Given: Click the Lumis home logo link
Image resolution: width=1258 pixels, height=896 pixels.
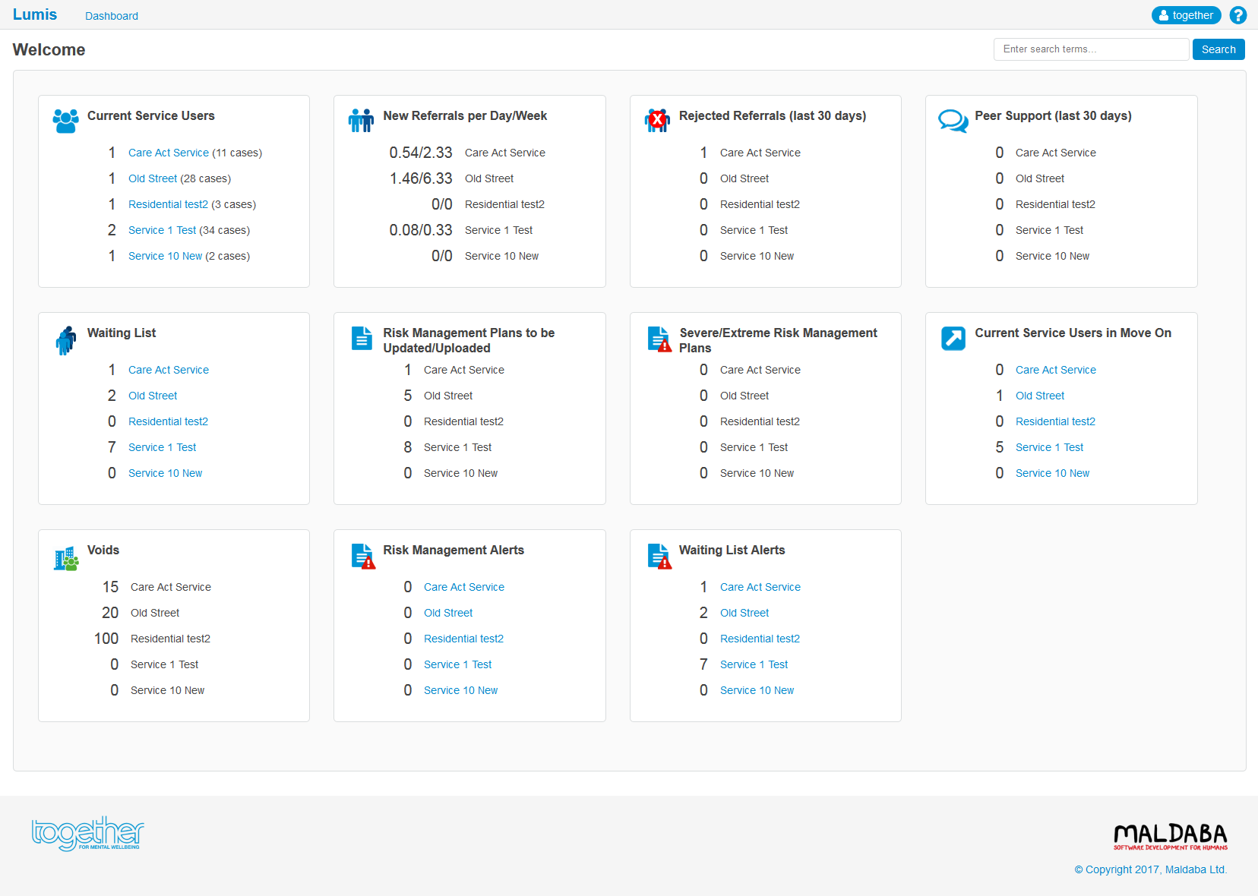Looking at the screenshot, I should (35, 14).
